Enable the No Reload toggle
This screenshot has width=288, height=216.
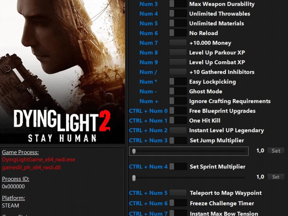point(178,33)
